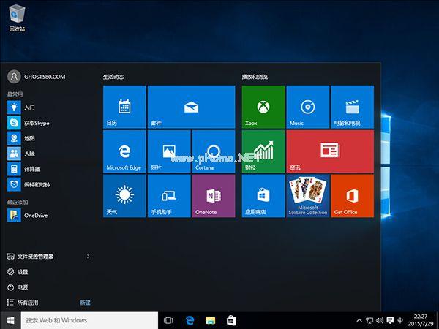
Task: Show hidden tray icons chevron
Action: pos(359,320)
